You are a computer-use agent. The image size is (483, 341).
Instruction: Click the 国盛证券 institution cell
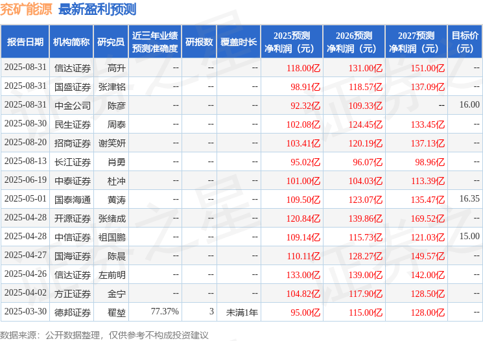73,87
